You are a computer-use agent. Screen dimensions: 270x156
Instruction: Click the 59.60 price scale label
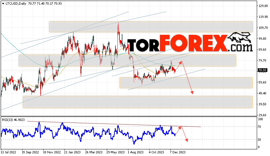click(x=263, y=82)
